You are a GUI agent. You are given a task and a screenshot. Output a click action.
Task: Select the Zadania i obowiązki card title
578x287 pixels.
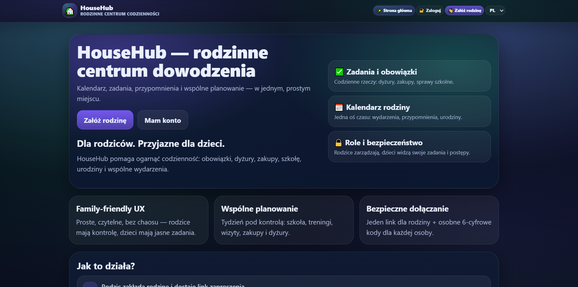click(381, 72)
